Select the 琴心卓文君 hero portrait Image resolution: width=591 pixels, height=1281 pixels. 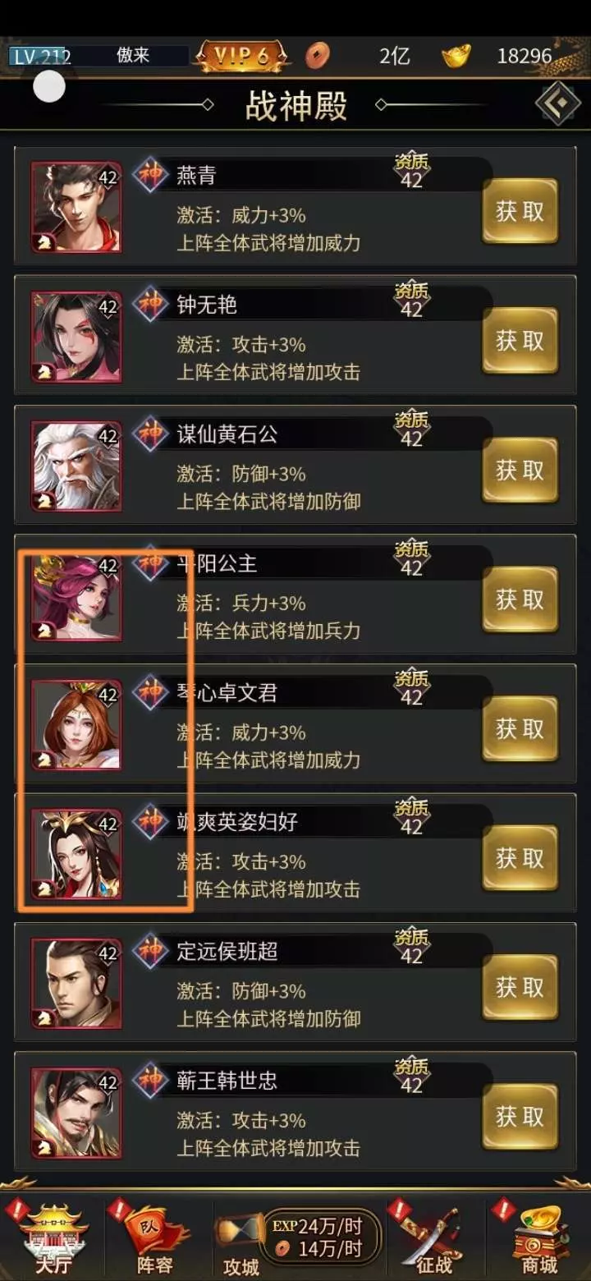click(76, 724)
